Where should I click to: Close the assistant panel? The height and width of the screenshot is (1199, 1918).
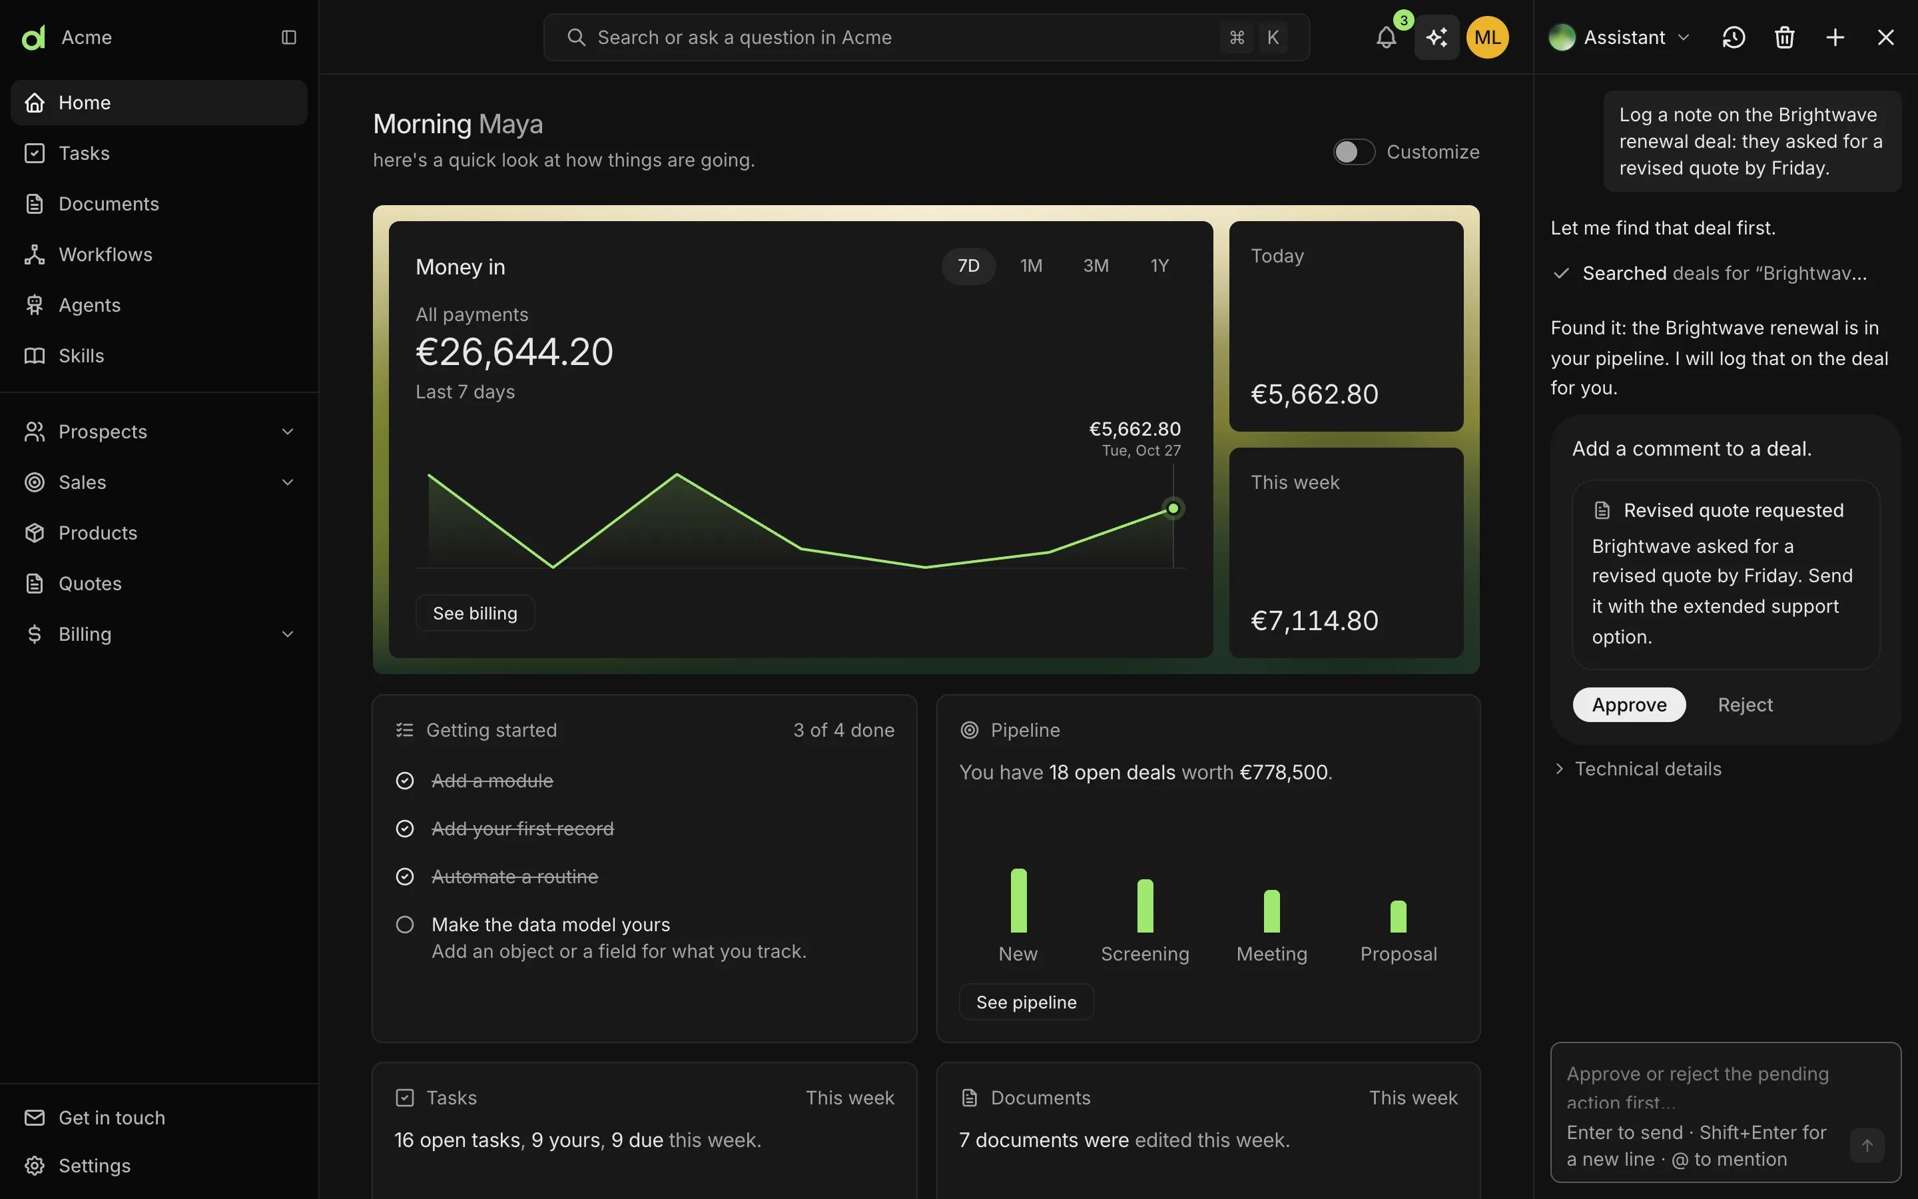tap(1885, 37)
